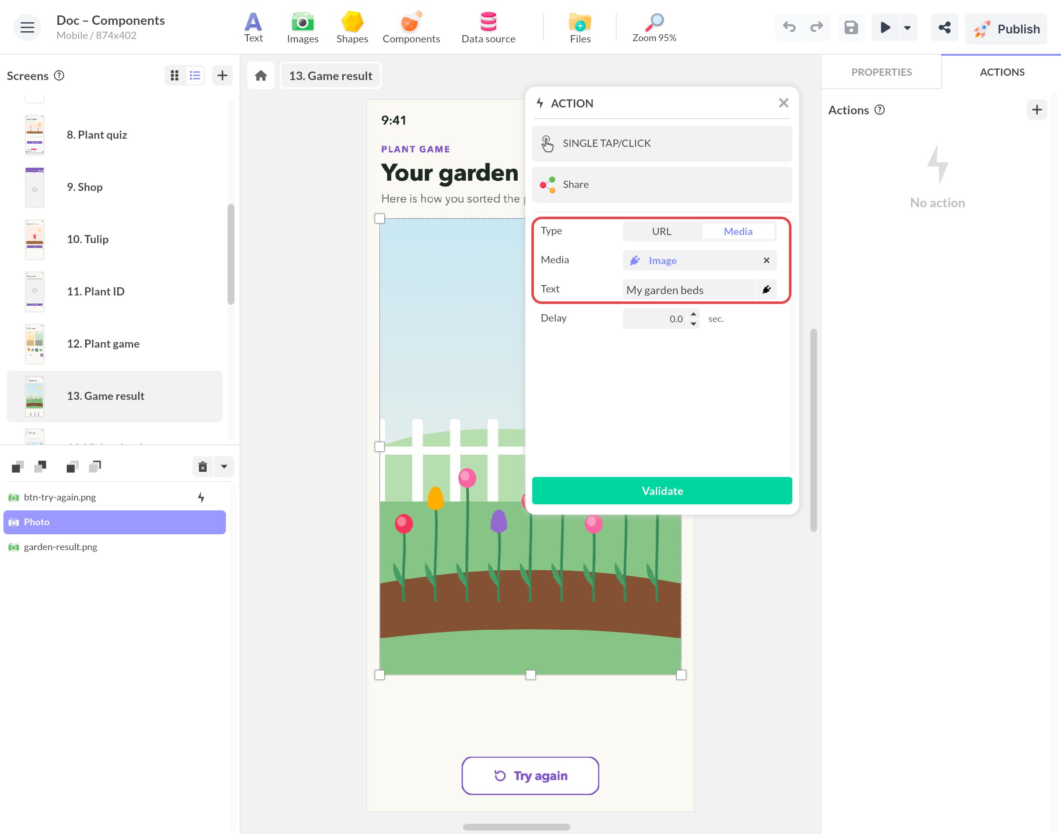Select the 10. Tulip screen
This screenshot has width=1061, height=834.
[115, 239]
